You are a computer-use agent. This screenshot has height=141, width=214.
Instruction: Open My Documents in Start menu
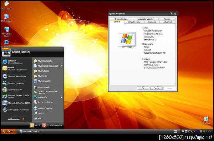[48, 61]
